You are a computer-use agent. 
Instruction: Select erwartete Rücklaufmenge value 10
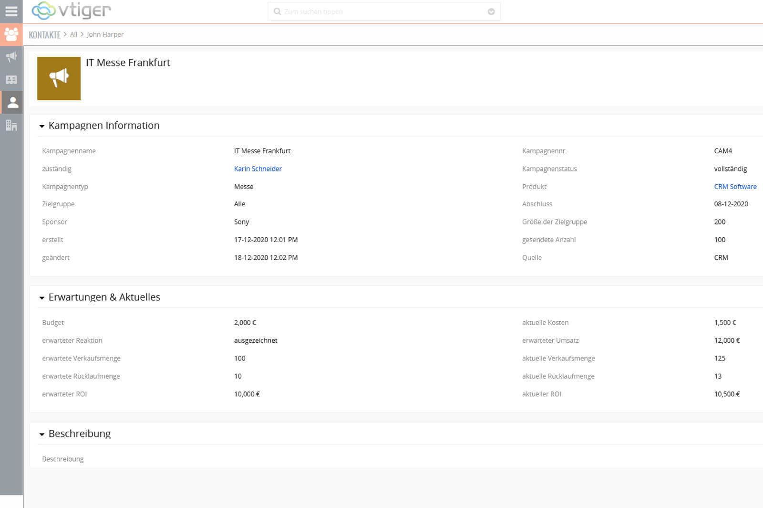pyautogui.click(x=237, y=376)
